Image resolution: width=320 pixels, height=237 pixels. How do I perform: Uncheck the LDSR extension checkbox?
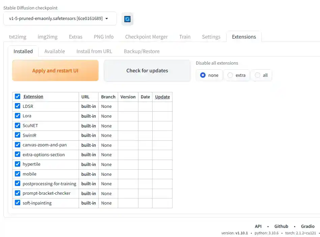coord(18,106)
